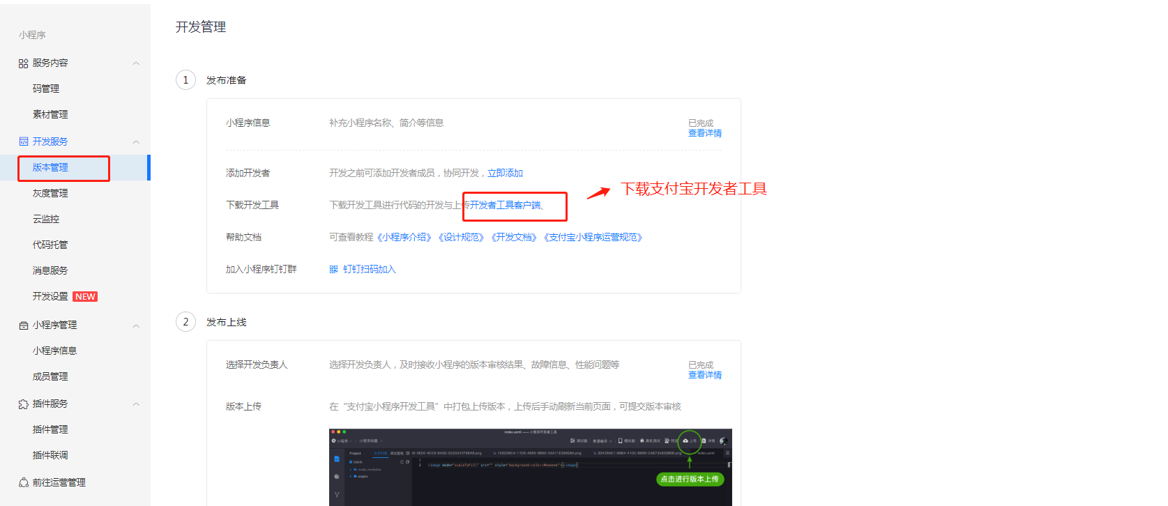Click the 插件服务 puzzle icon
Image resolution: width=1168 pixels, height=506 pixels.
(x=23, y=404)
